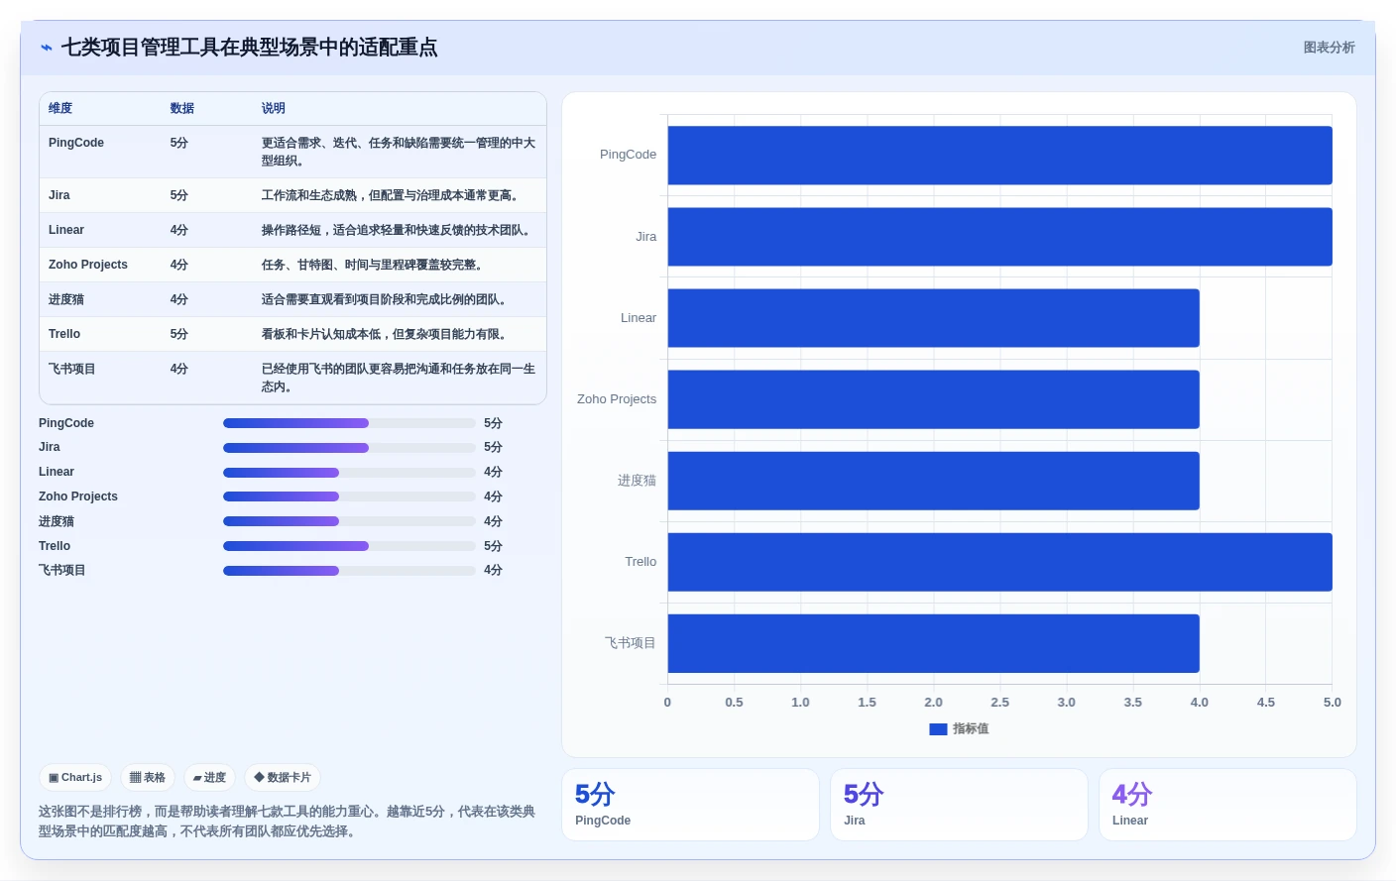
Task: Click the Jira progress bar
Action: coord(349,448)
